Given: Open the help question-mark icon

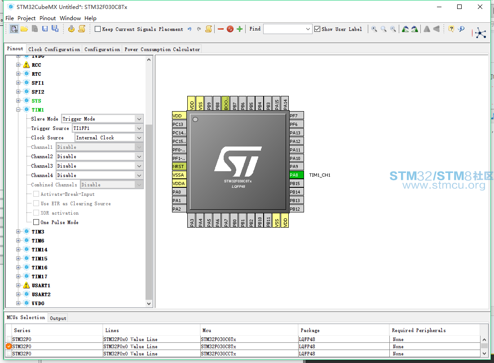Looking at the screenshot, I should [451, 29].
